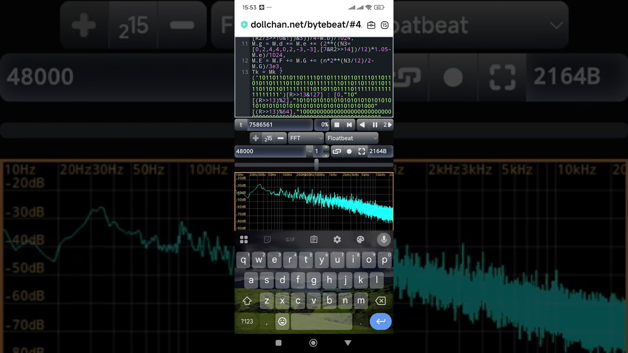Expand the sample rate preset arrow

coord(310,151)
